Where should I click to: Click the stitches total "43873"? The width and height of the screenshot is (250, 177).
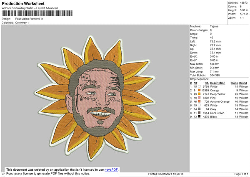244,3
